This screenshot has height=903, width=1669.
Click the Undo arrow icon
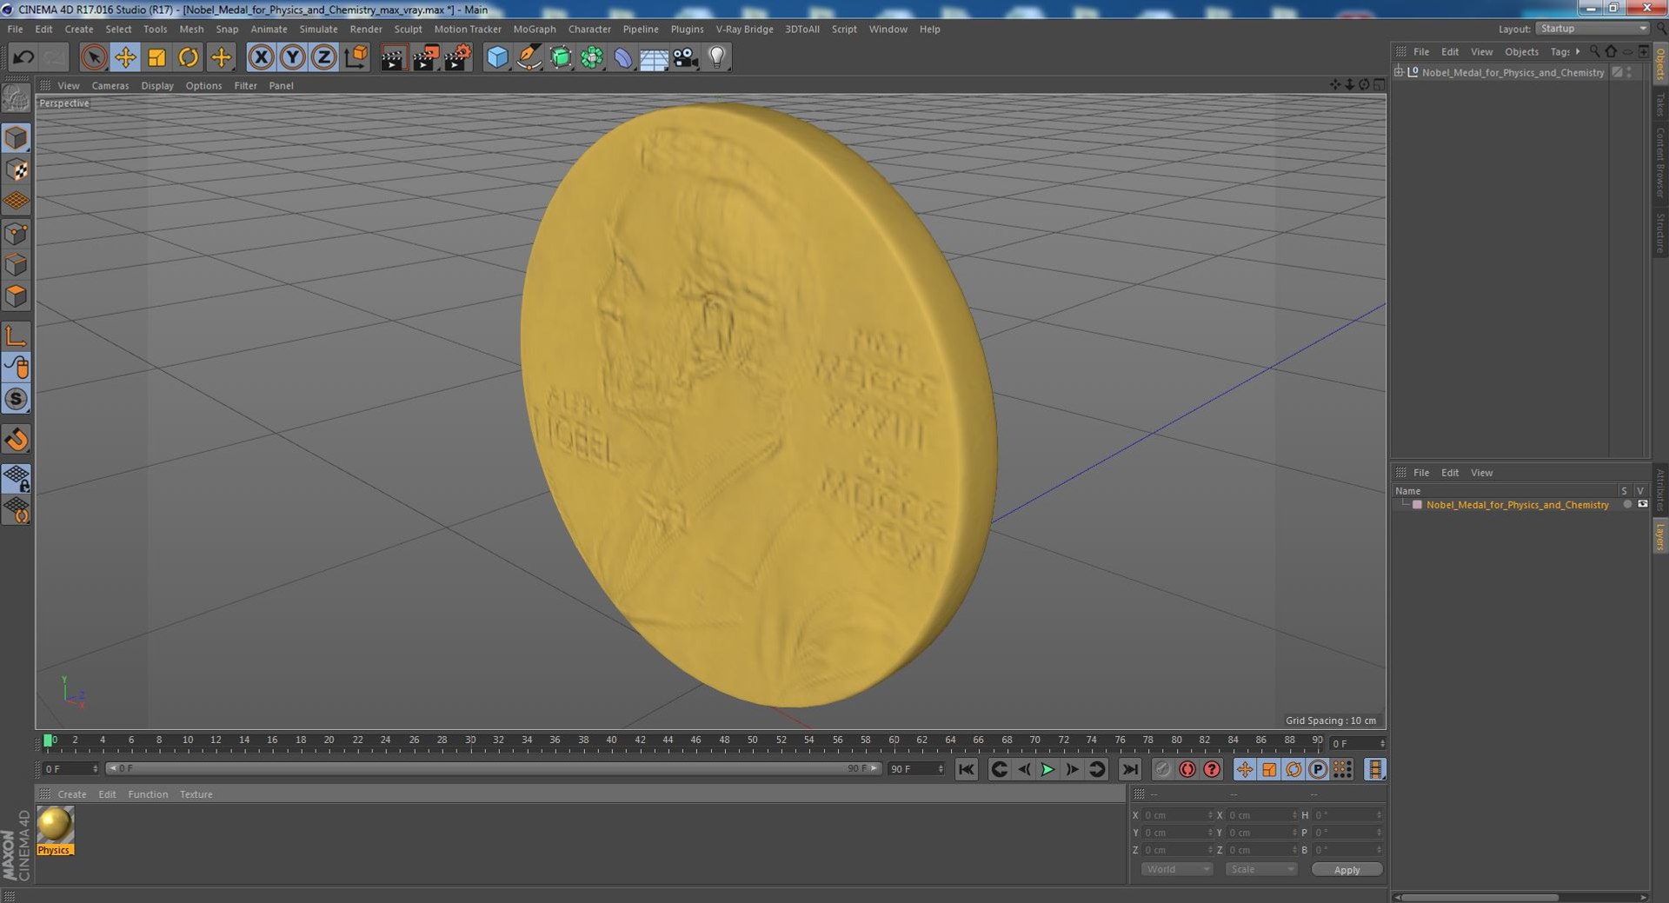23,58
